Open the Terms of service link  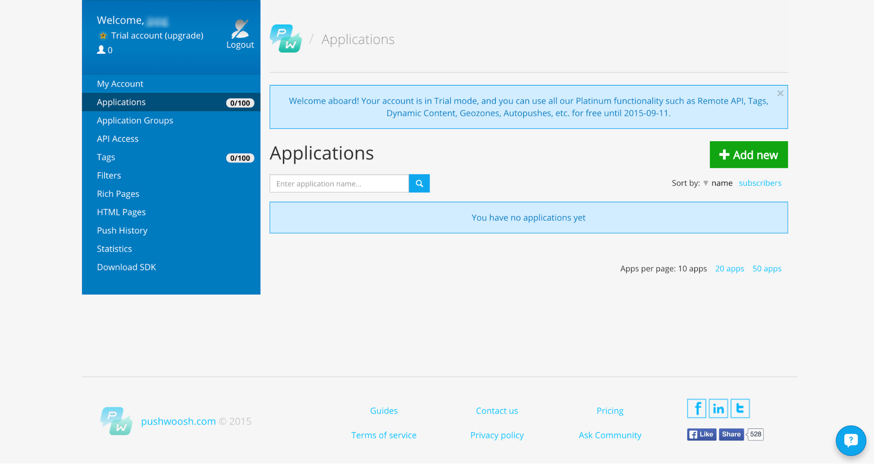pyautogui.click(x=383, y=435)
